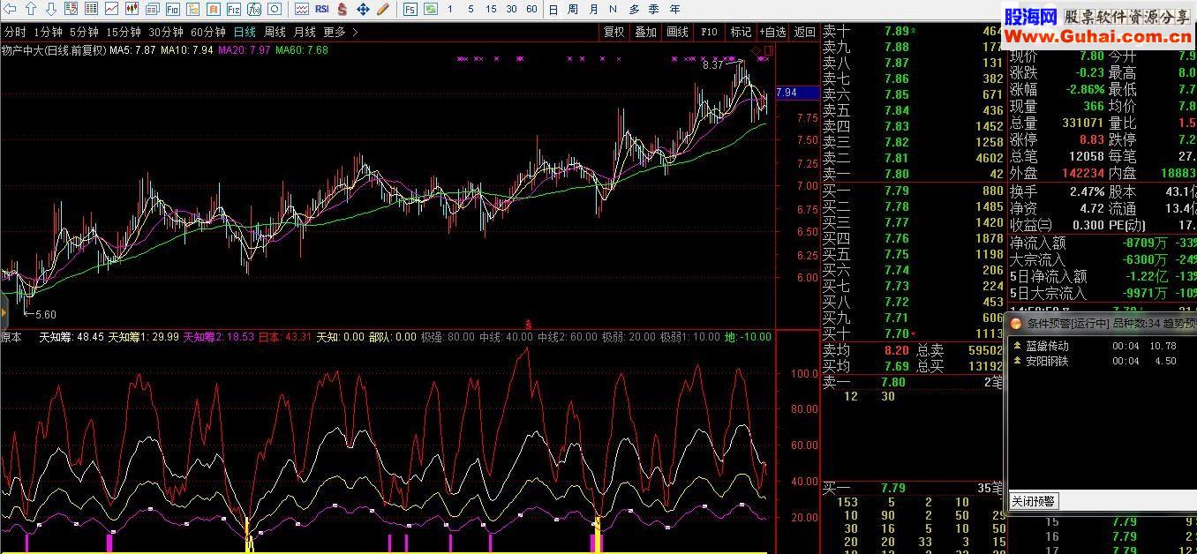Image resolution: width=1197 pixels, height=554 pixels.
Task: Select the 周 weekly period in toolbar
Action: pos(573,9)
